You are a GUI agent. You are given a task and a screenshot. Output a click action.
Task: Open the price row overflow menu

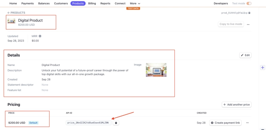(247, 123)
